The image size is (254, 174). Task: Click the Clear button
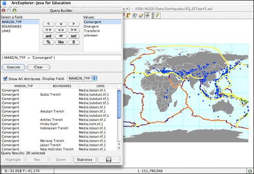point(38,67)
